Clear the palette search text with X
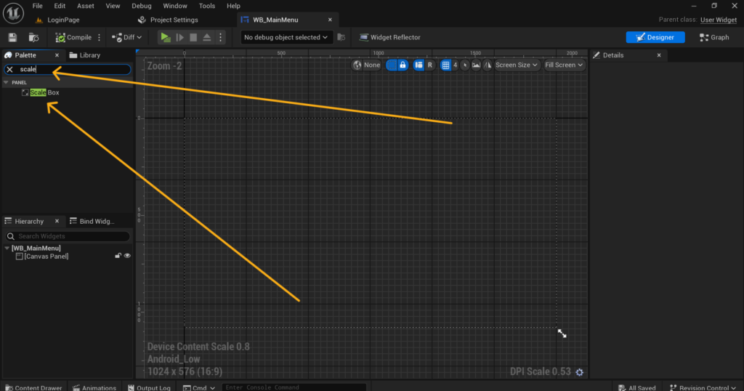This screenshot has width=744, height=391. click(x=9, y=69)
